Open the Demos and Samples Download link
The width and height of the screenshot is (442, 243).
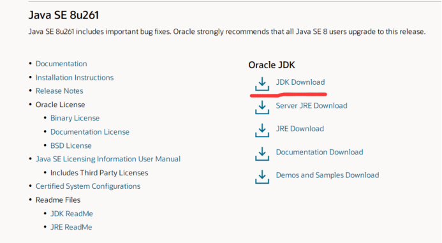pyautogui.click(x=327, y=175)
